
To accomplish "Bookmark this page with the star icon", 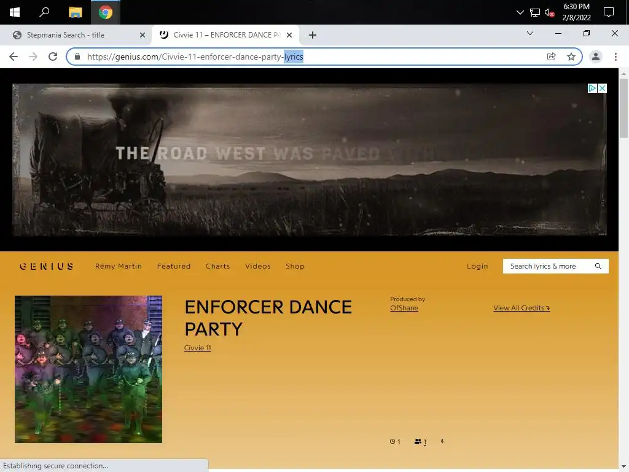I will click(571, 57).
